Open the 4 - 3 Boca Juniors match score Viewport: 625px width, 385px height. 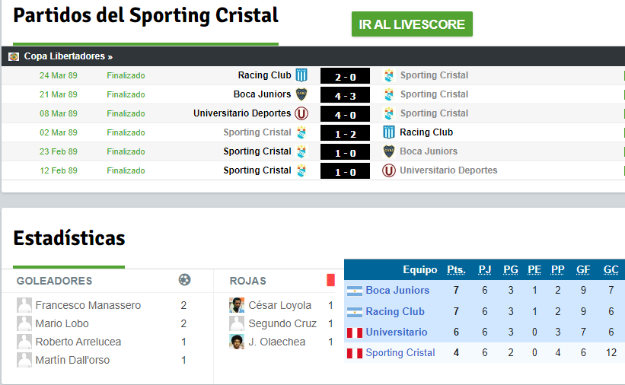pyautogui.click(x=345, y=95)
